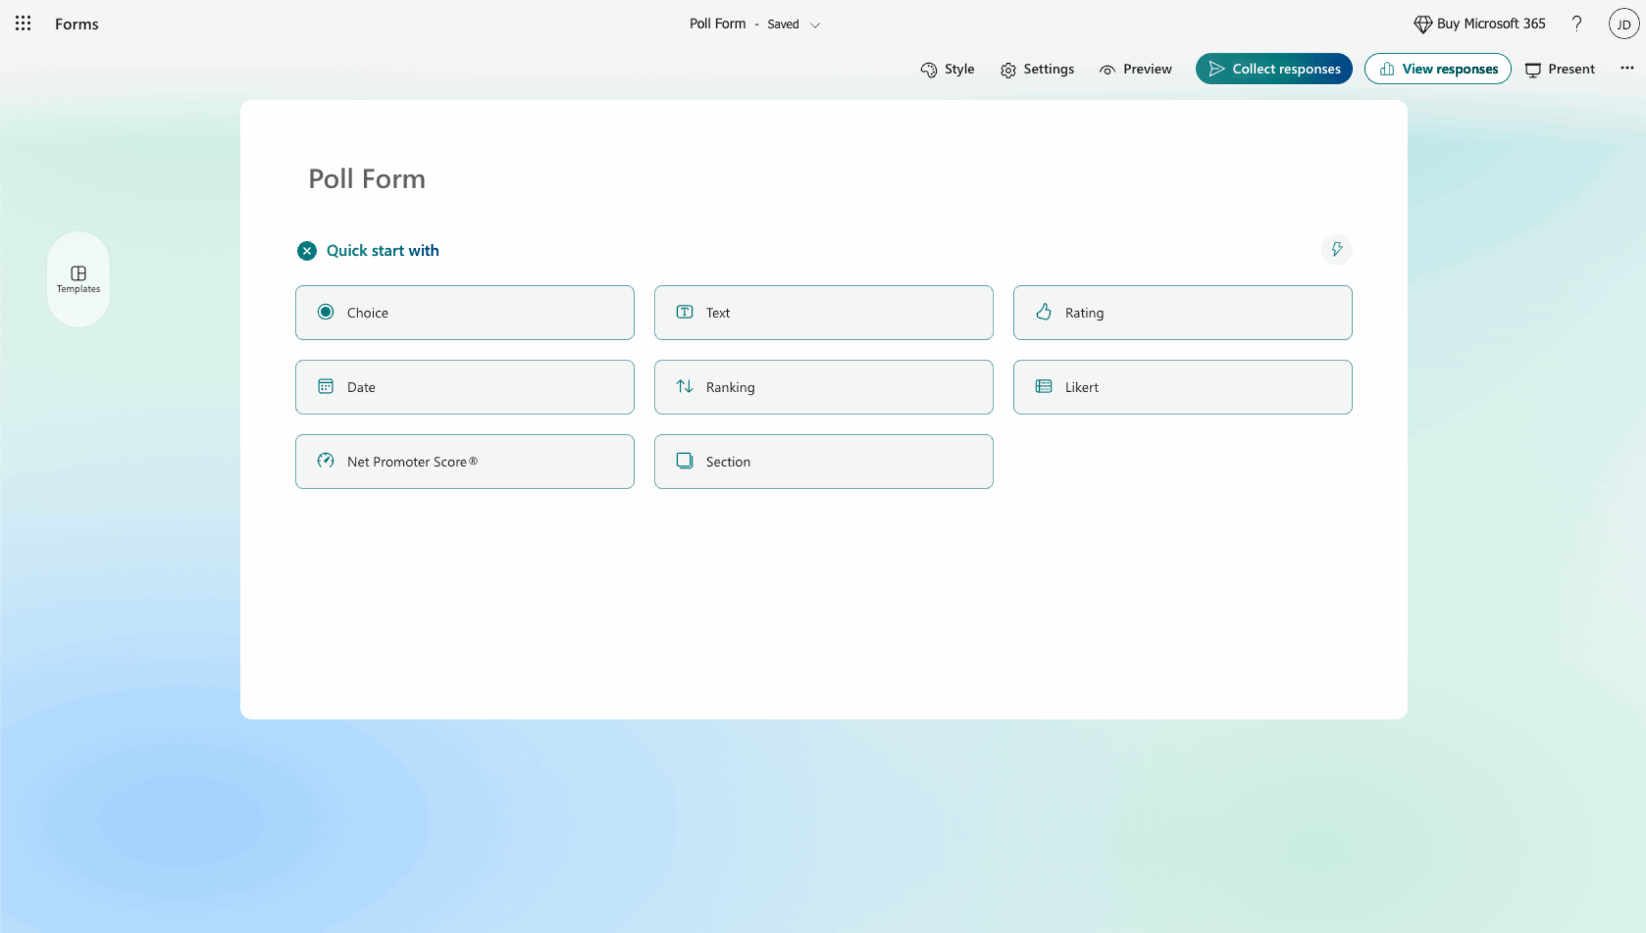Screen dimensions: 1646x933
Task: Add a Choice question
Action: (x=464, y=312)
